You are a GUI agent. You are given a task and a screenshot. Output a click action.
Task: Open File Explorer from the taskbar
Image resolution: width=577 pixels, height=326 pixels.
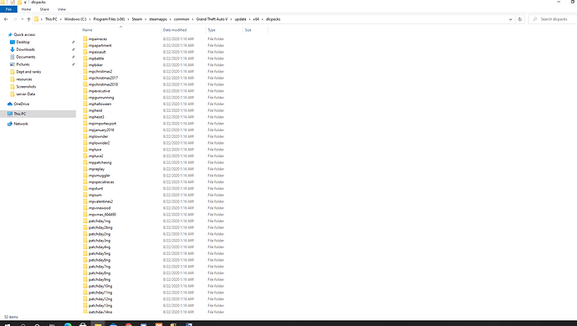click(98, 323)
